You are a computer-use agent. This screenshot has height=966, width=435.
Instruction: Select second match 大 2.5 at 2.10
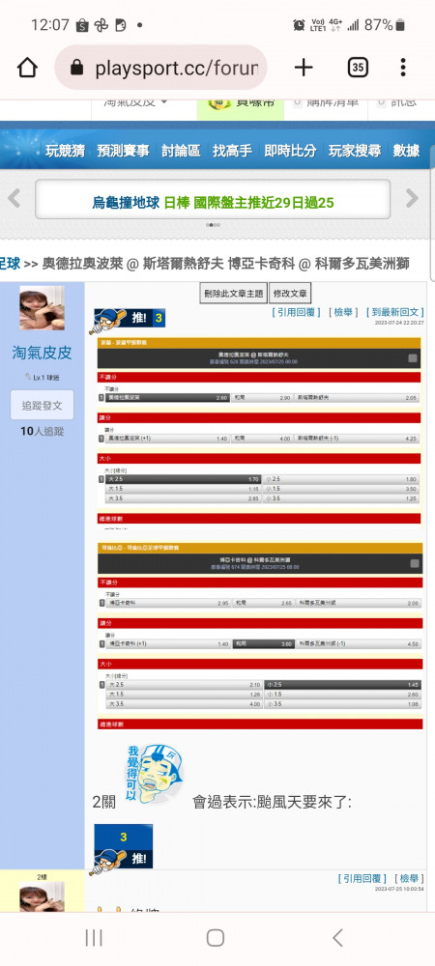[x=184, y=685]
